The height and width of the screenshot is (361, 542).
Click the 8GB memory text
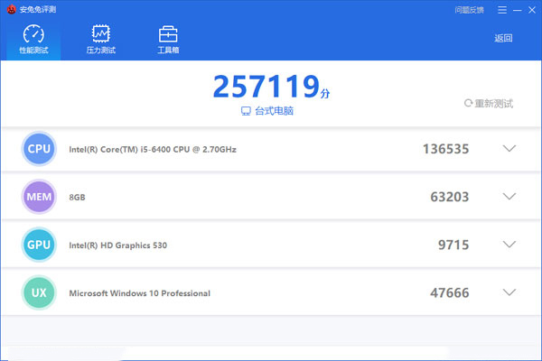point(77,198)
